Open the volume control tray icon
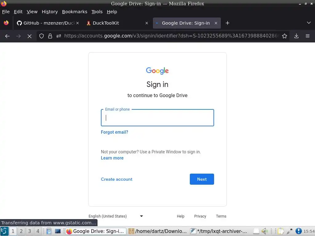The width and height of the screenshot is (315, 236). tap(264, 231)
